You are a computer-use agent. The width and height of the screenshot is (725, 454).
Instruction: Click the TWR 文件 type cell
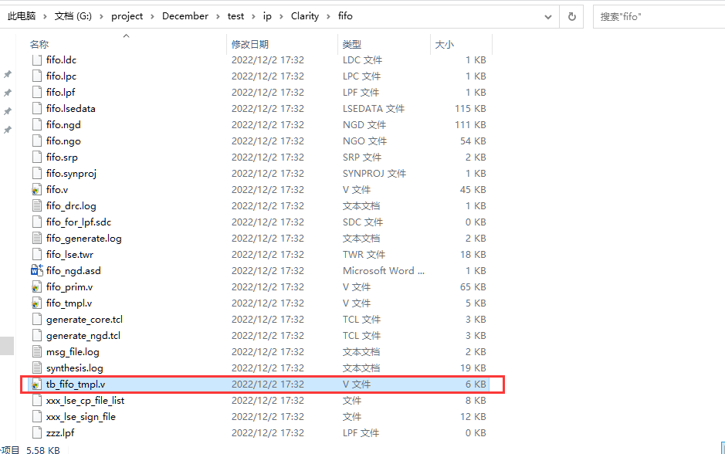coord(364,254)
